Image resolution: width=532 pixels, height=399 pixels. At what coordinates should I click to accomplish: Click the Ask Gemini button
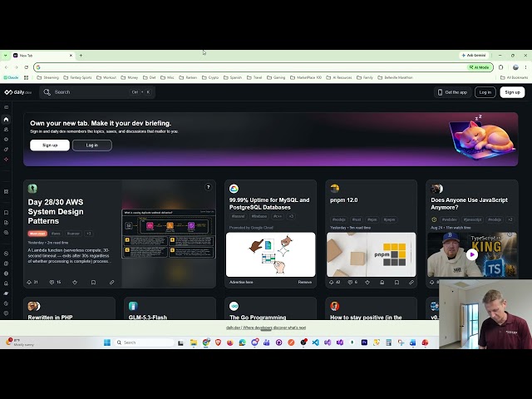point(474,56)
